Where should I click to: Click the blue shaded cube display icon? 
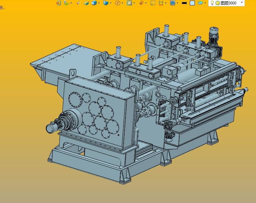pyautogui.click(x=94, y=3)
